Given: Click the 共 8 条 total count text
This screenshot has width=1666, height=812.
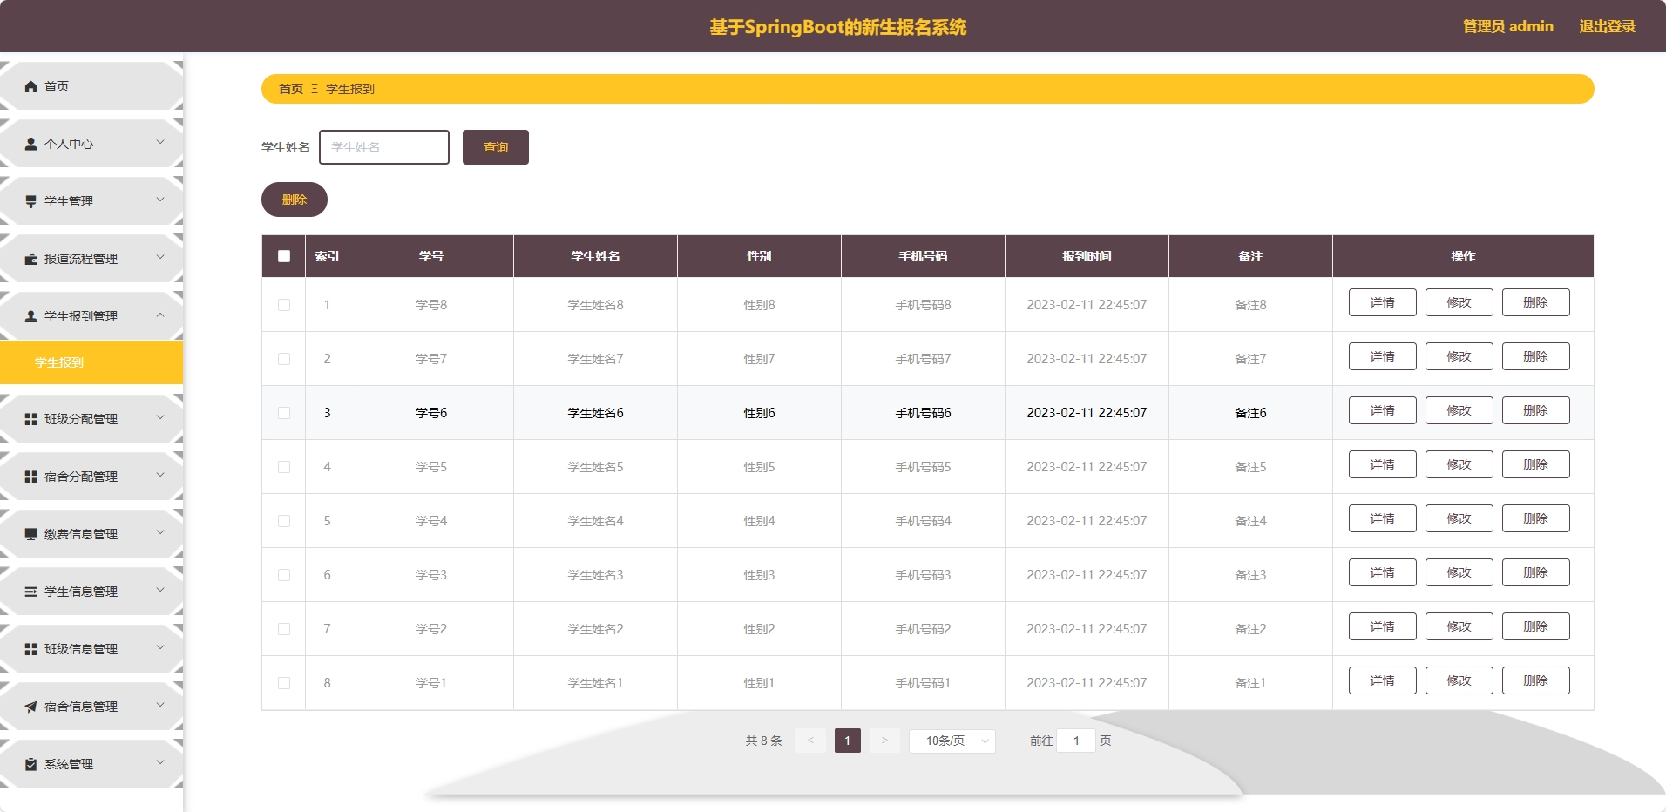Looking at the screenshot, I should tap(763, 741).
